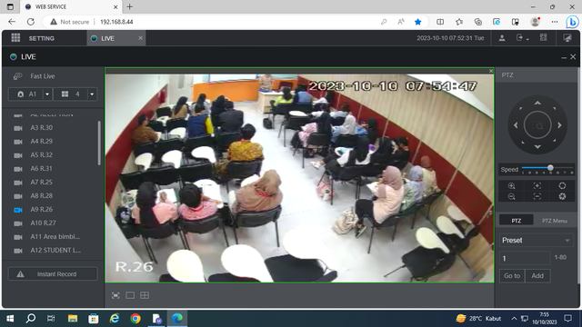The image size is (582, 327).
Task: Open camera A6 R.31
Action: click(41, 169)
